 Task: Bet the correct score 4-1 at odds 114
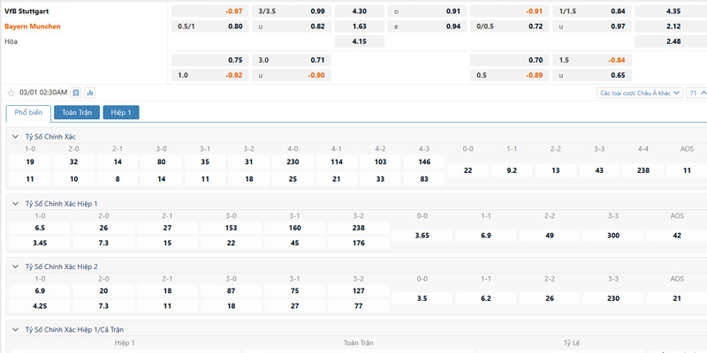(337, 162)
